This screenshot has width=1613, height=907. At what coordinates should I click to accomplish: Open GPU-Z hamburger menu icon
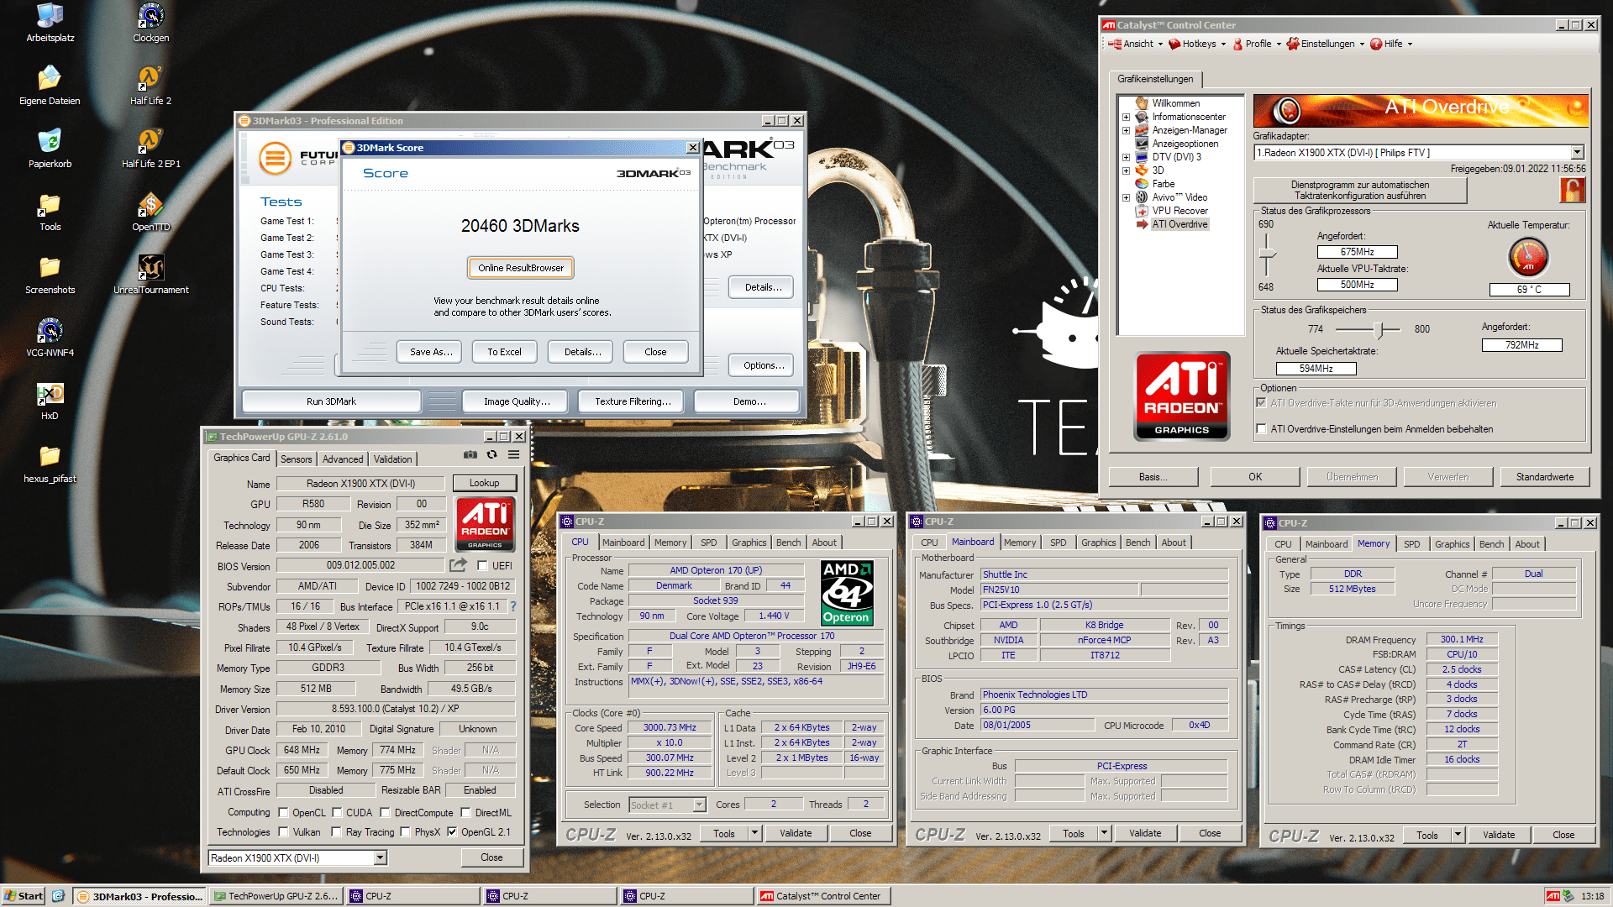[513, 454]
